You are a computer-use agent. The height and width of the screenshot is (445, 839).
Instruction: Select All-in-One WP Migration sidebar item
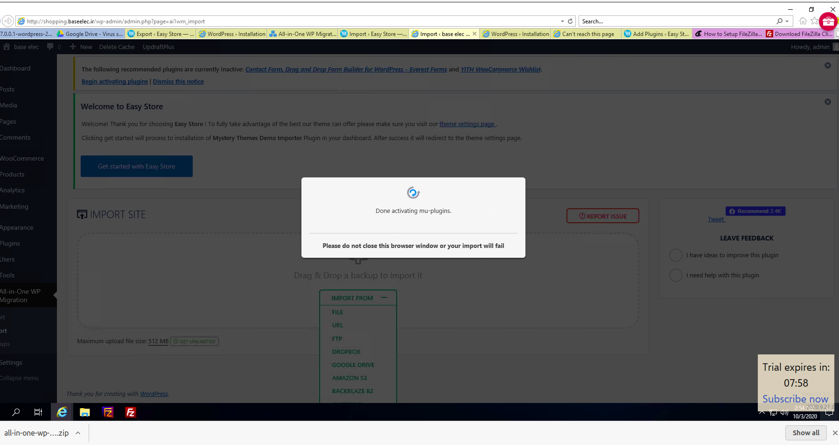tap(28, 296)
